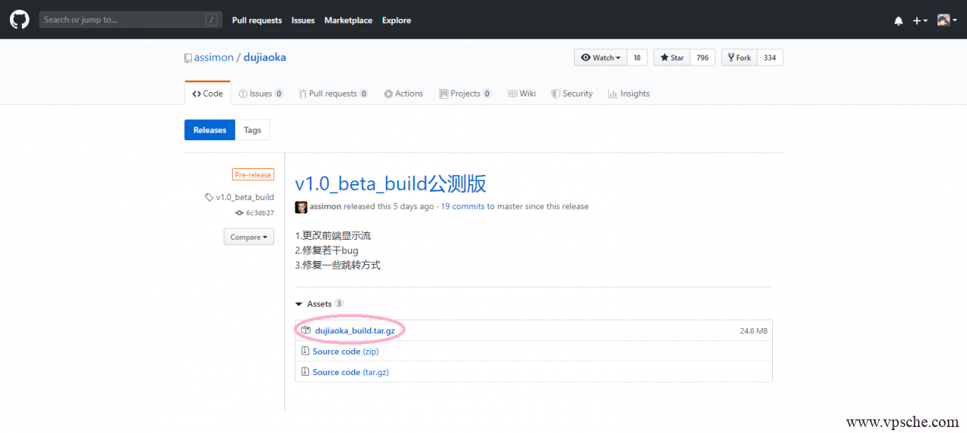Image resolution: width=967 pixels, height=433 pixels.
Task: Open the user avatar menu
Action: coord(947,20)
